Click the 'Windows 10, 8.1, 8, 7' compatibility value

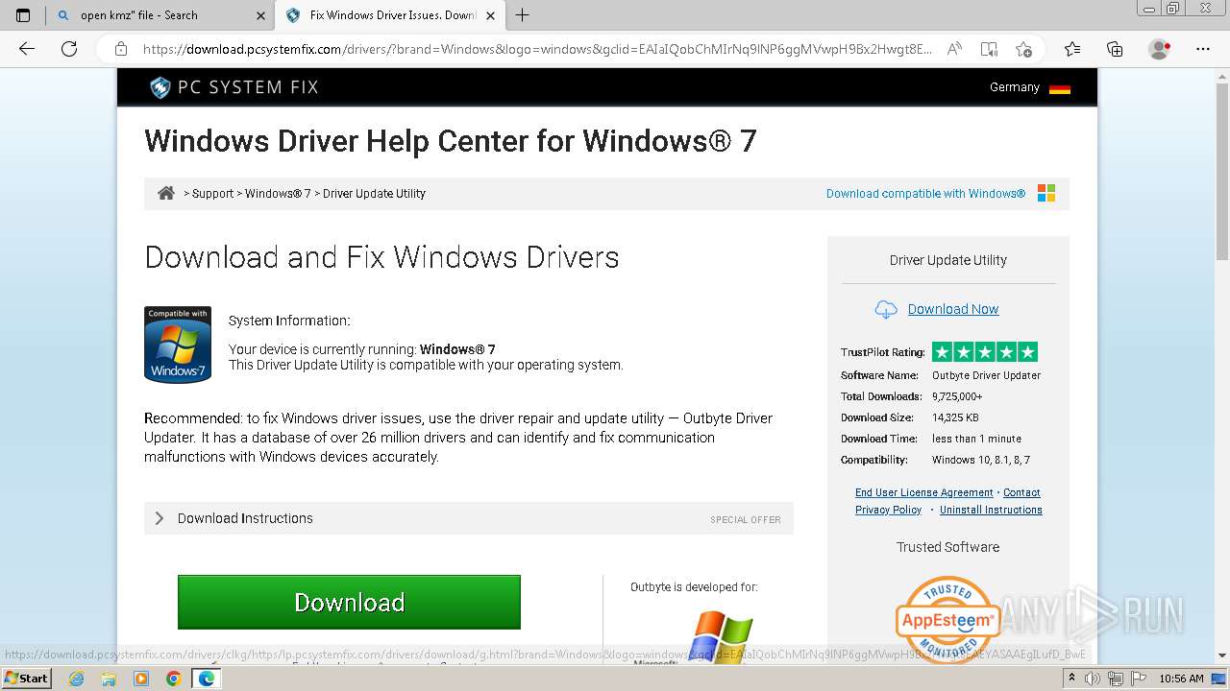981,460
